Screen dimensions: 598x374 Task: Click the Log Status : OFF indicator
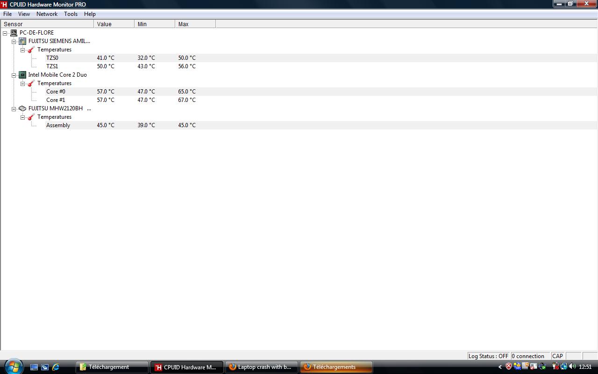[x=488, y=356]
